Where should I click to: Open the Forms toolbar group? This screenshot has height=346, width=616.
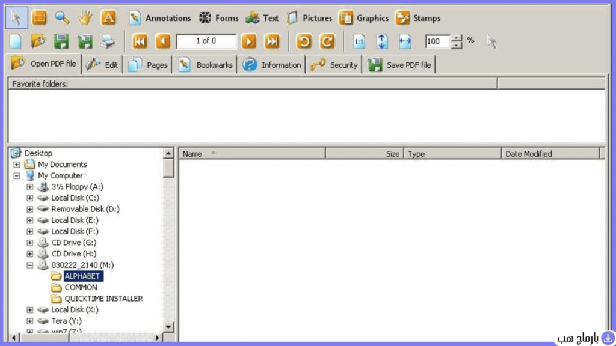click(218, 18)
